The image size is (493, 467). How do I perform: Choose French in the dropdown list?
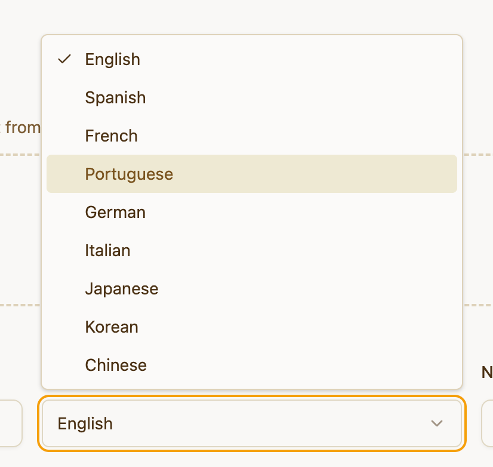pyautogui.click(x=112, y=136)
